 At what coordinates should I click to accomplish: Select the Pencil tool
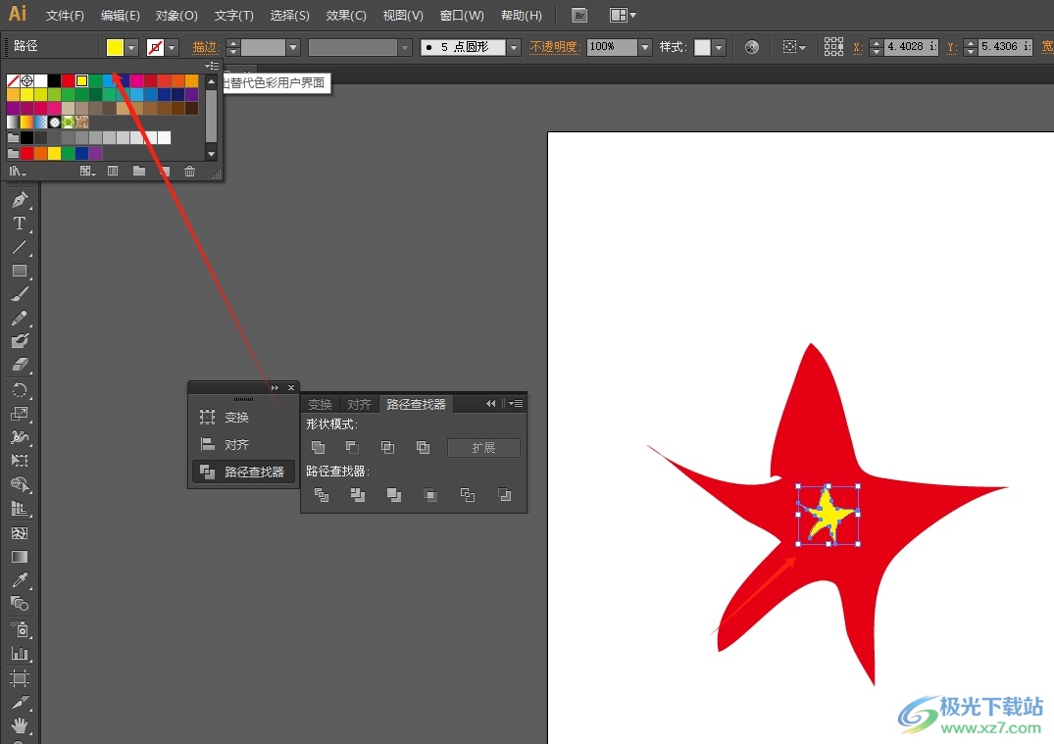click(20, 318)
